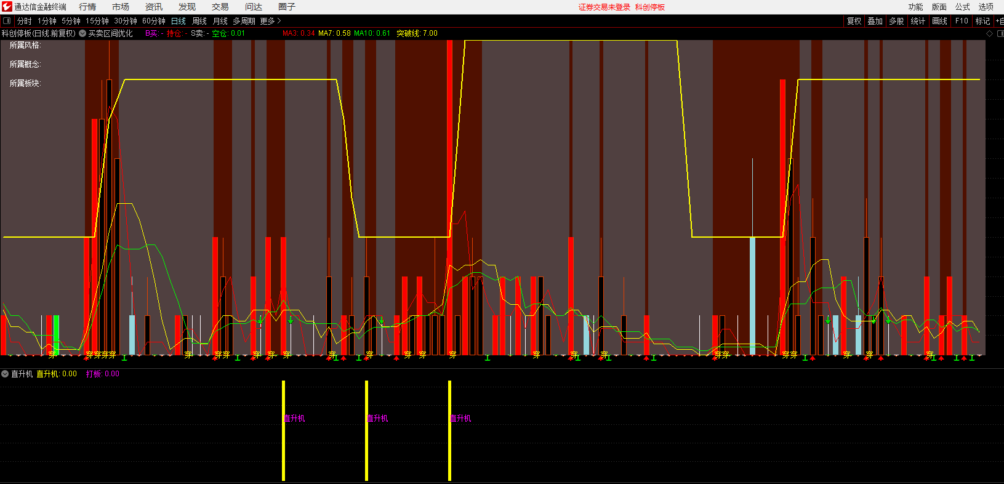The image size is (1004, 484).
Task: Click the 科创停板(日线.前复权) chart title
Action: click(x=39, y=33)
